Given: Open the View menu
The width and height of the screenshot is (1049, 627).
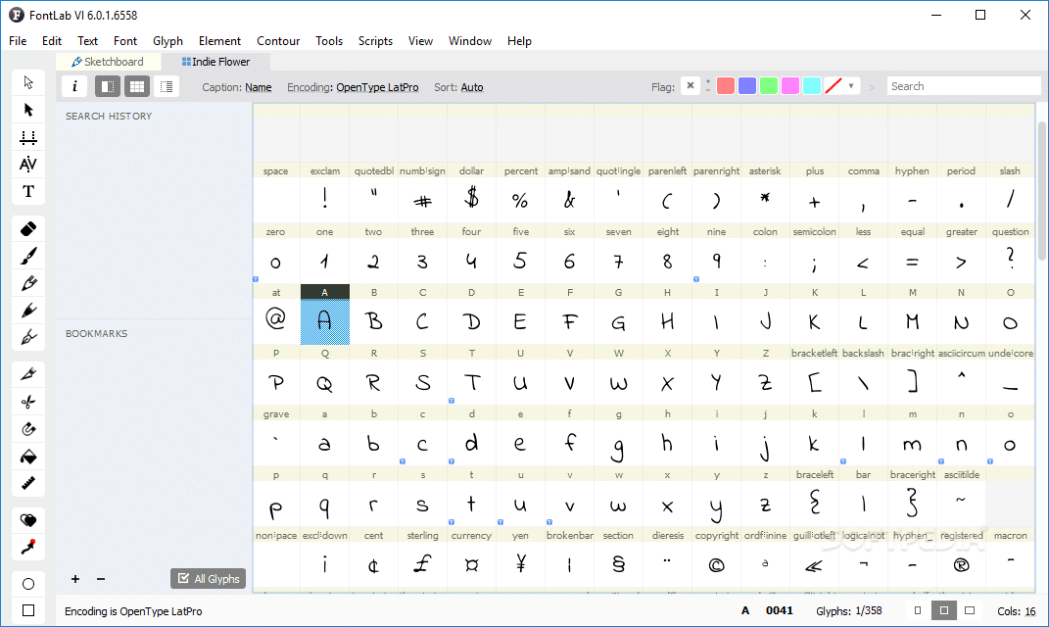Looking at the screenshot, I should (x=420, y=41).
